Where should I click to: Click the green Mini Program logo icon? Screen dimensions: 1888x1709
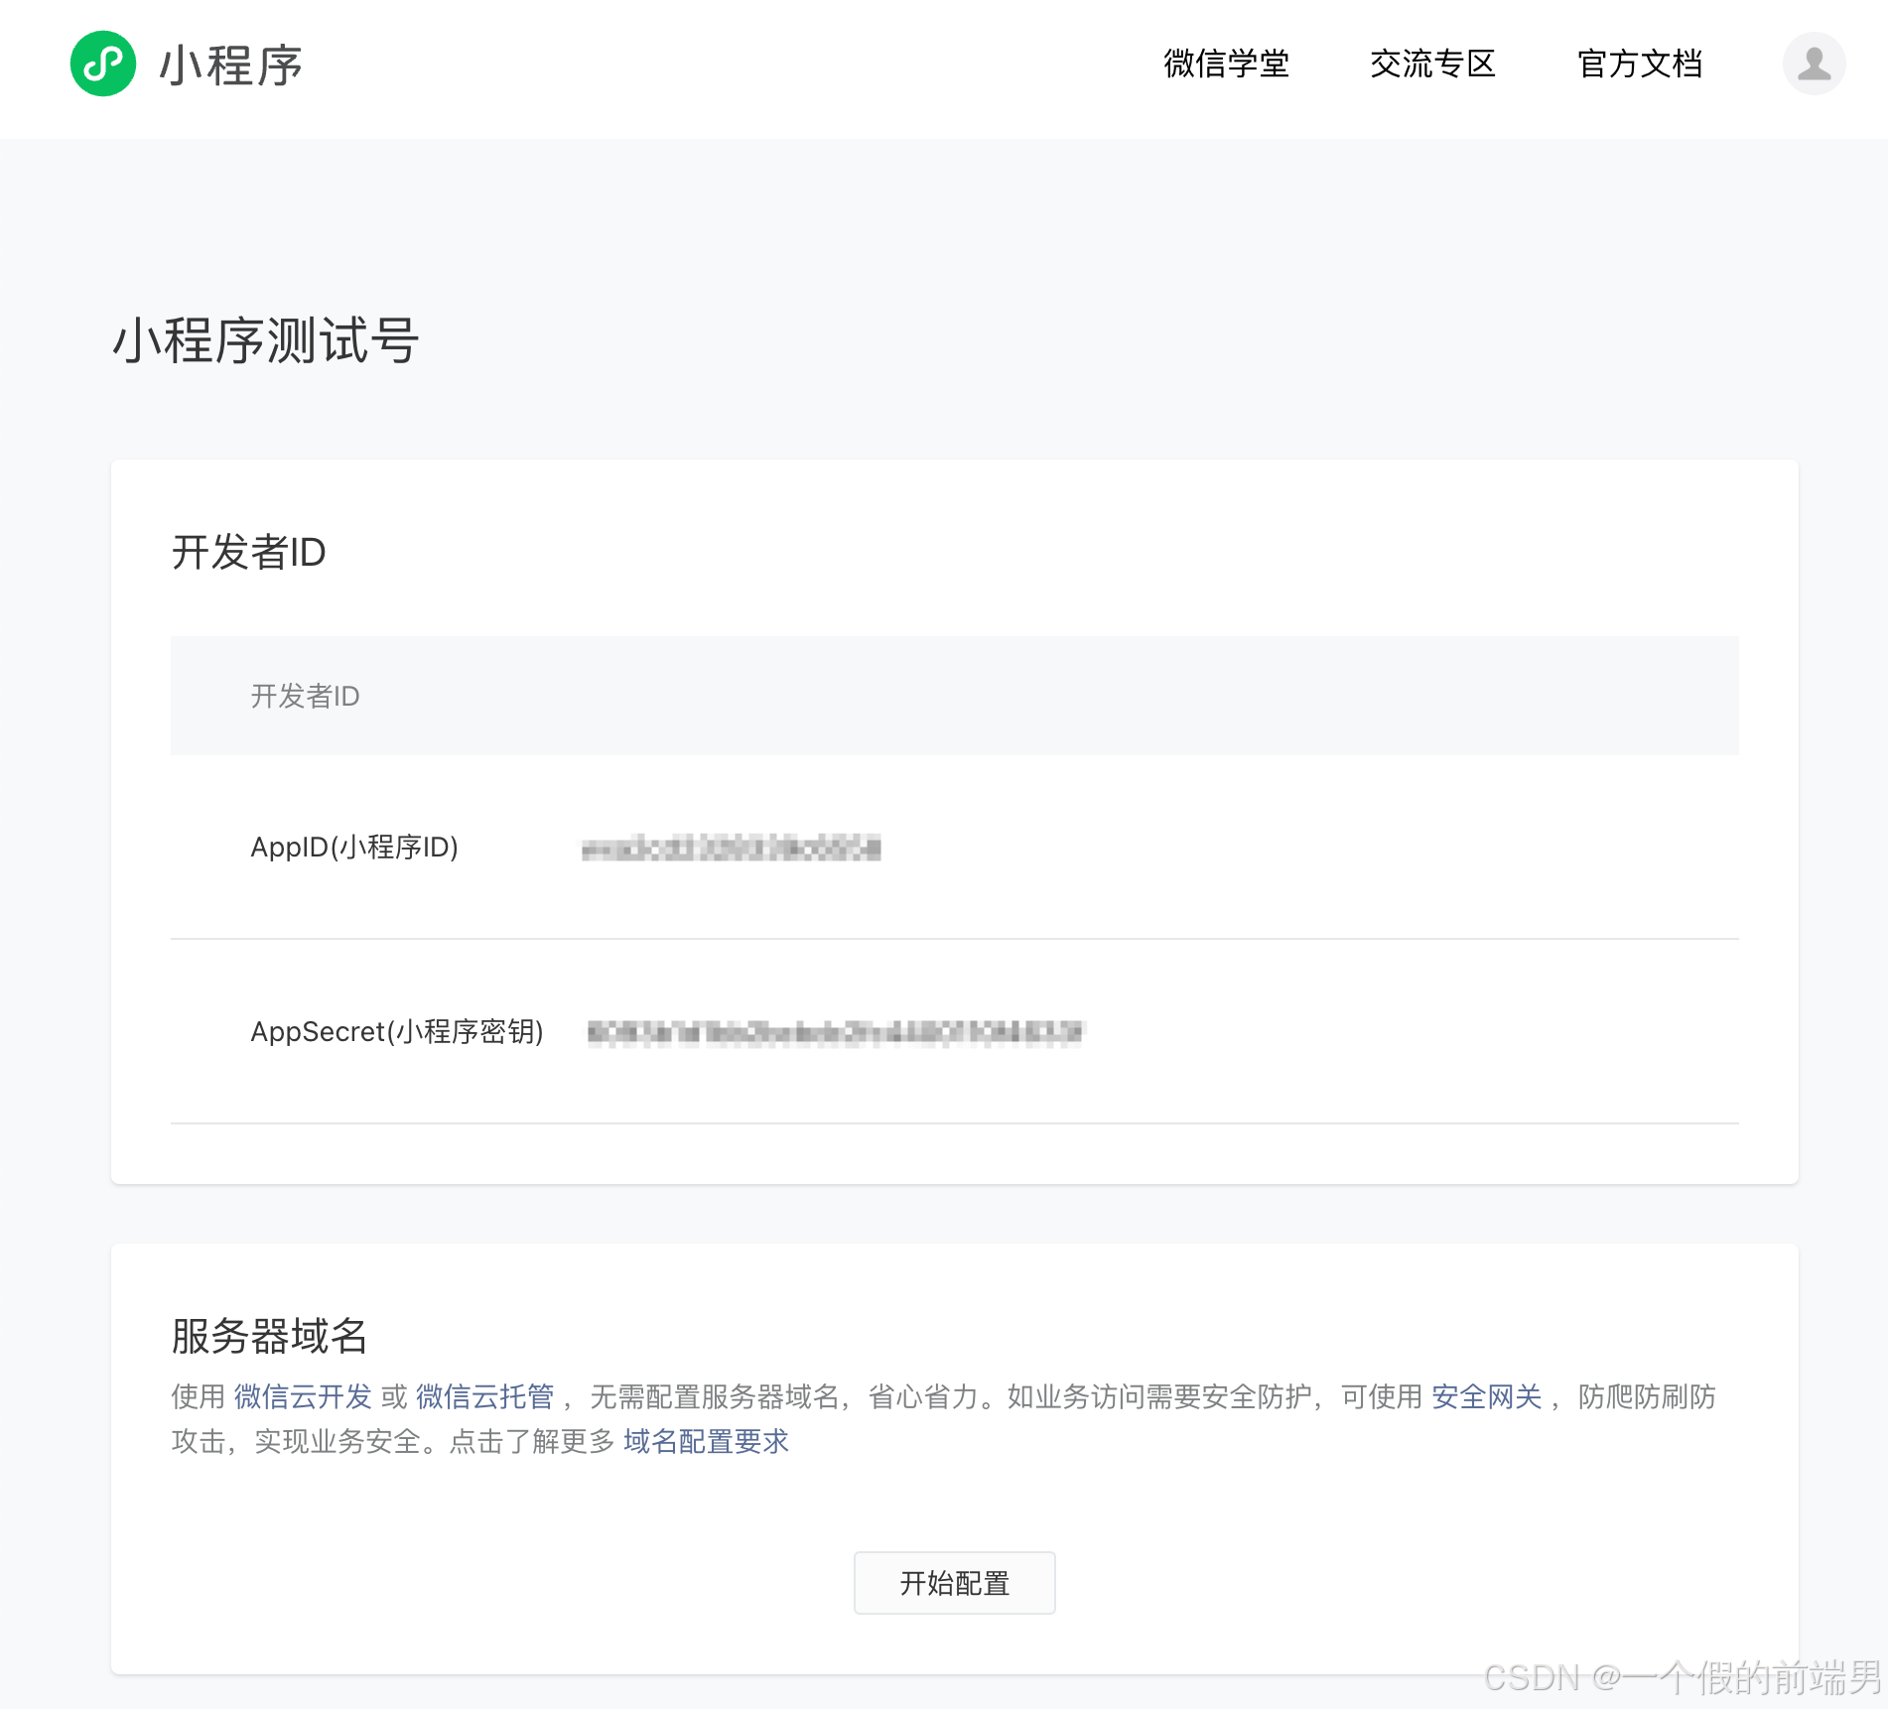click(103, 64)
